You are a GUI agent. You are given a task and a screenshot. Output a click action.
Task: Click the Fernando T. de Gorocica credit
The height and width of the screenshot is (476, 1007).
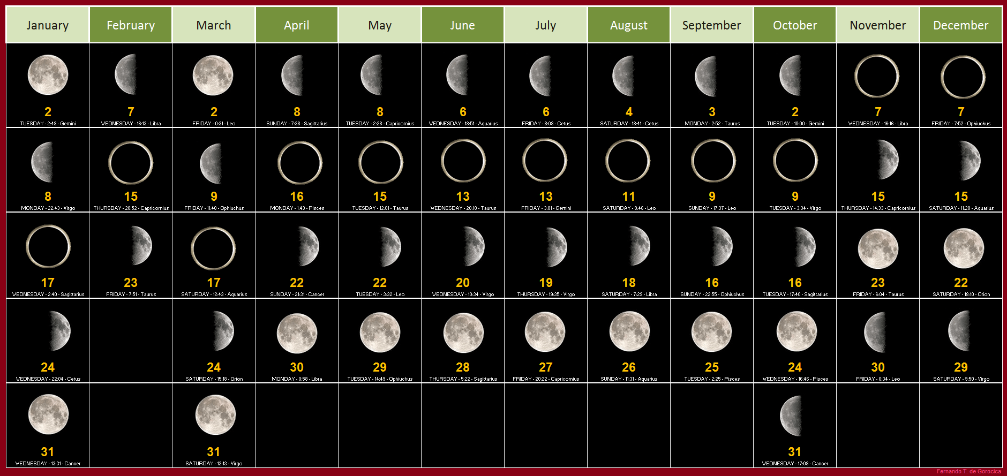click(968, 472)
